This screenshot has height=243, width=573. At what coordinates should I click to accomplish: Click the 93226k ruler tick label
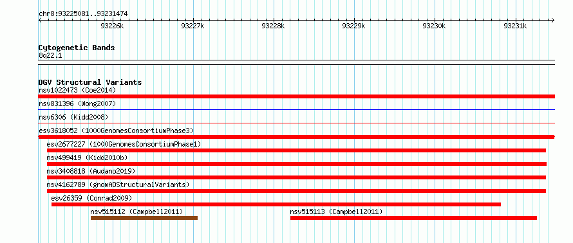[x=112, y=26]
